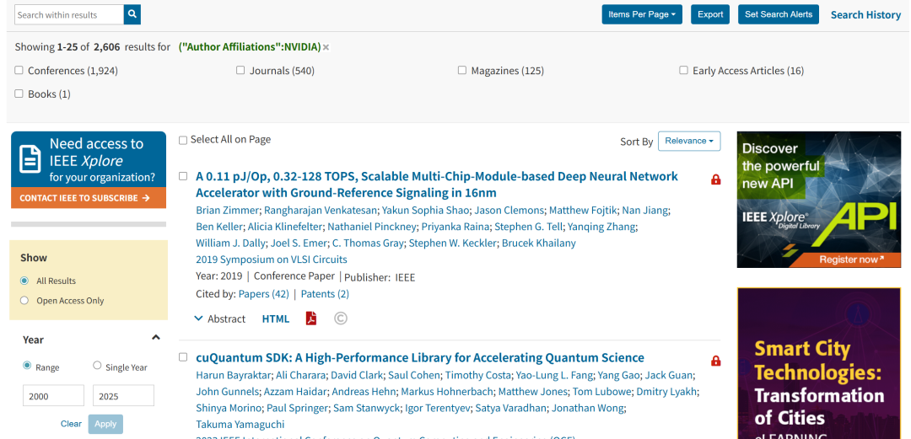Open author Stephen W. Keckler
Viewport: 911px width, 439px height.
click(453, 244)
